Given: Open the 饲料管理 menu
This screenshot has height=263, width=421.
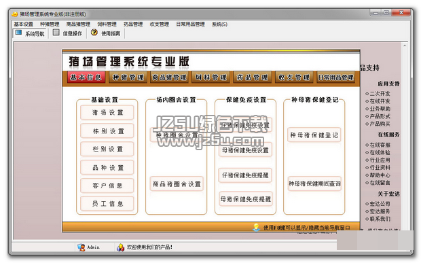Looking at the screenshot, I should (107, 24).
